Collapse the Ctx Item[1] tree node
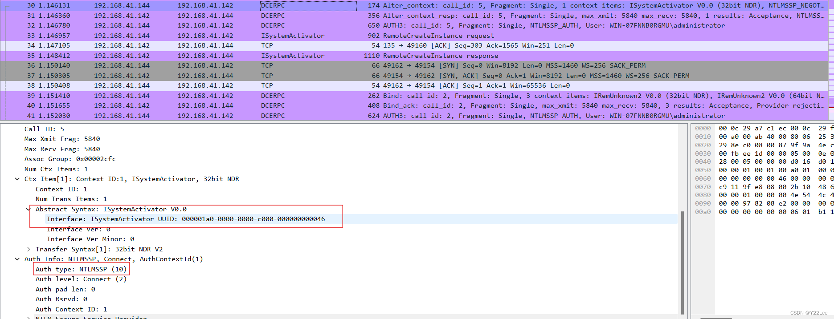 point(17,179)
